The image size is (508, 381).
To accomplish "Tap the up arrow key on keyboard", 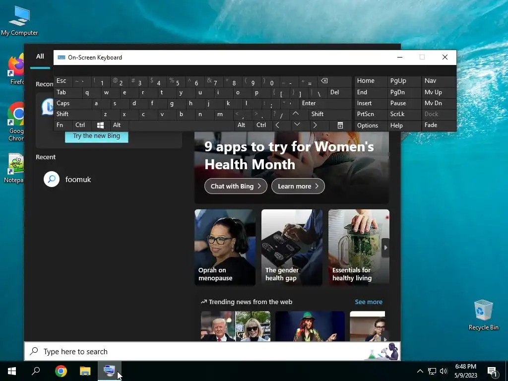I will coord(296,114).
